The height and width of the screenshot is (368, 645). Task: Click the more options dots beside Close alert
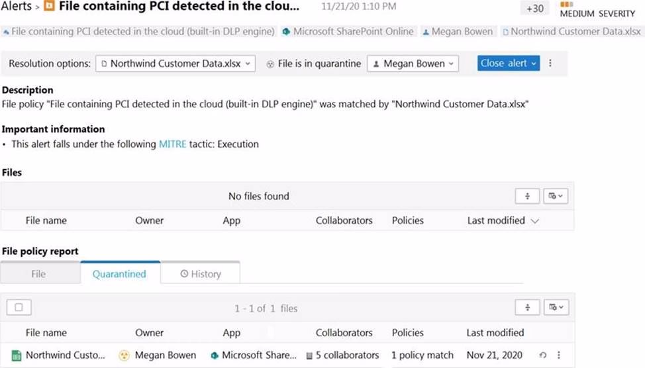point(550,64)
